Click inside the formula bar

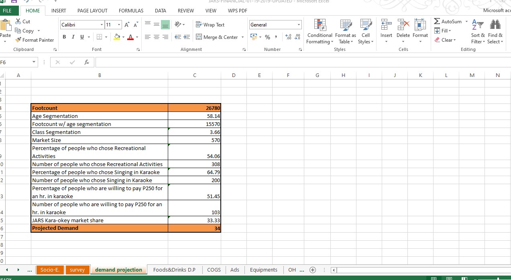(x=303, y=62)
